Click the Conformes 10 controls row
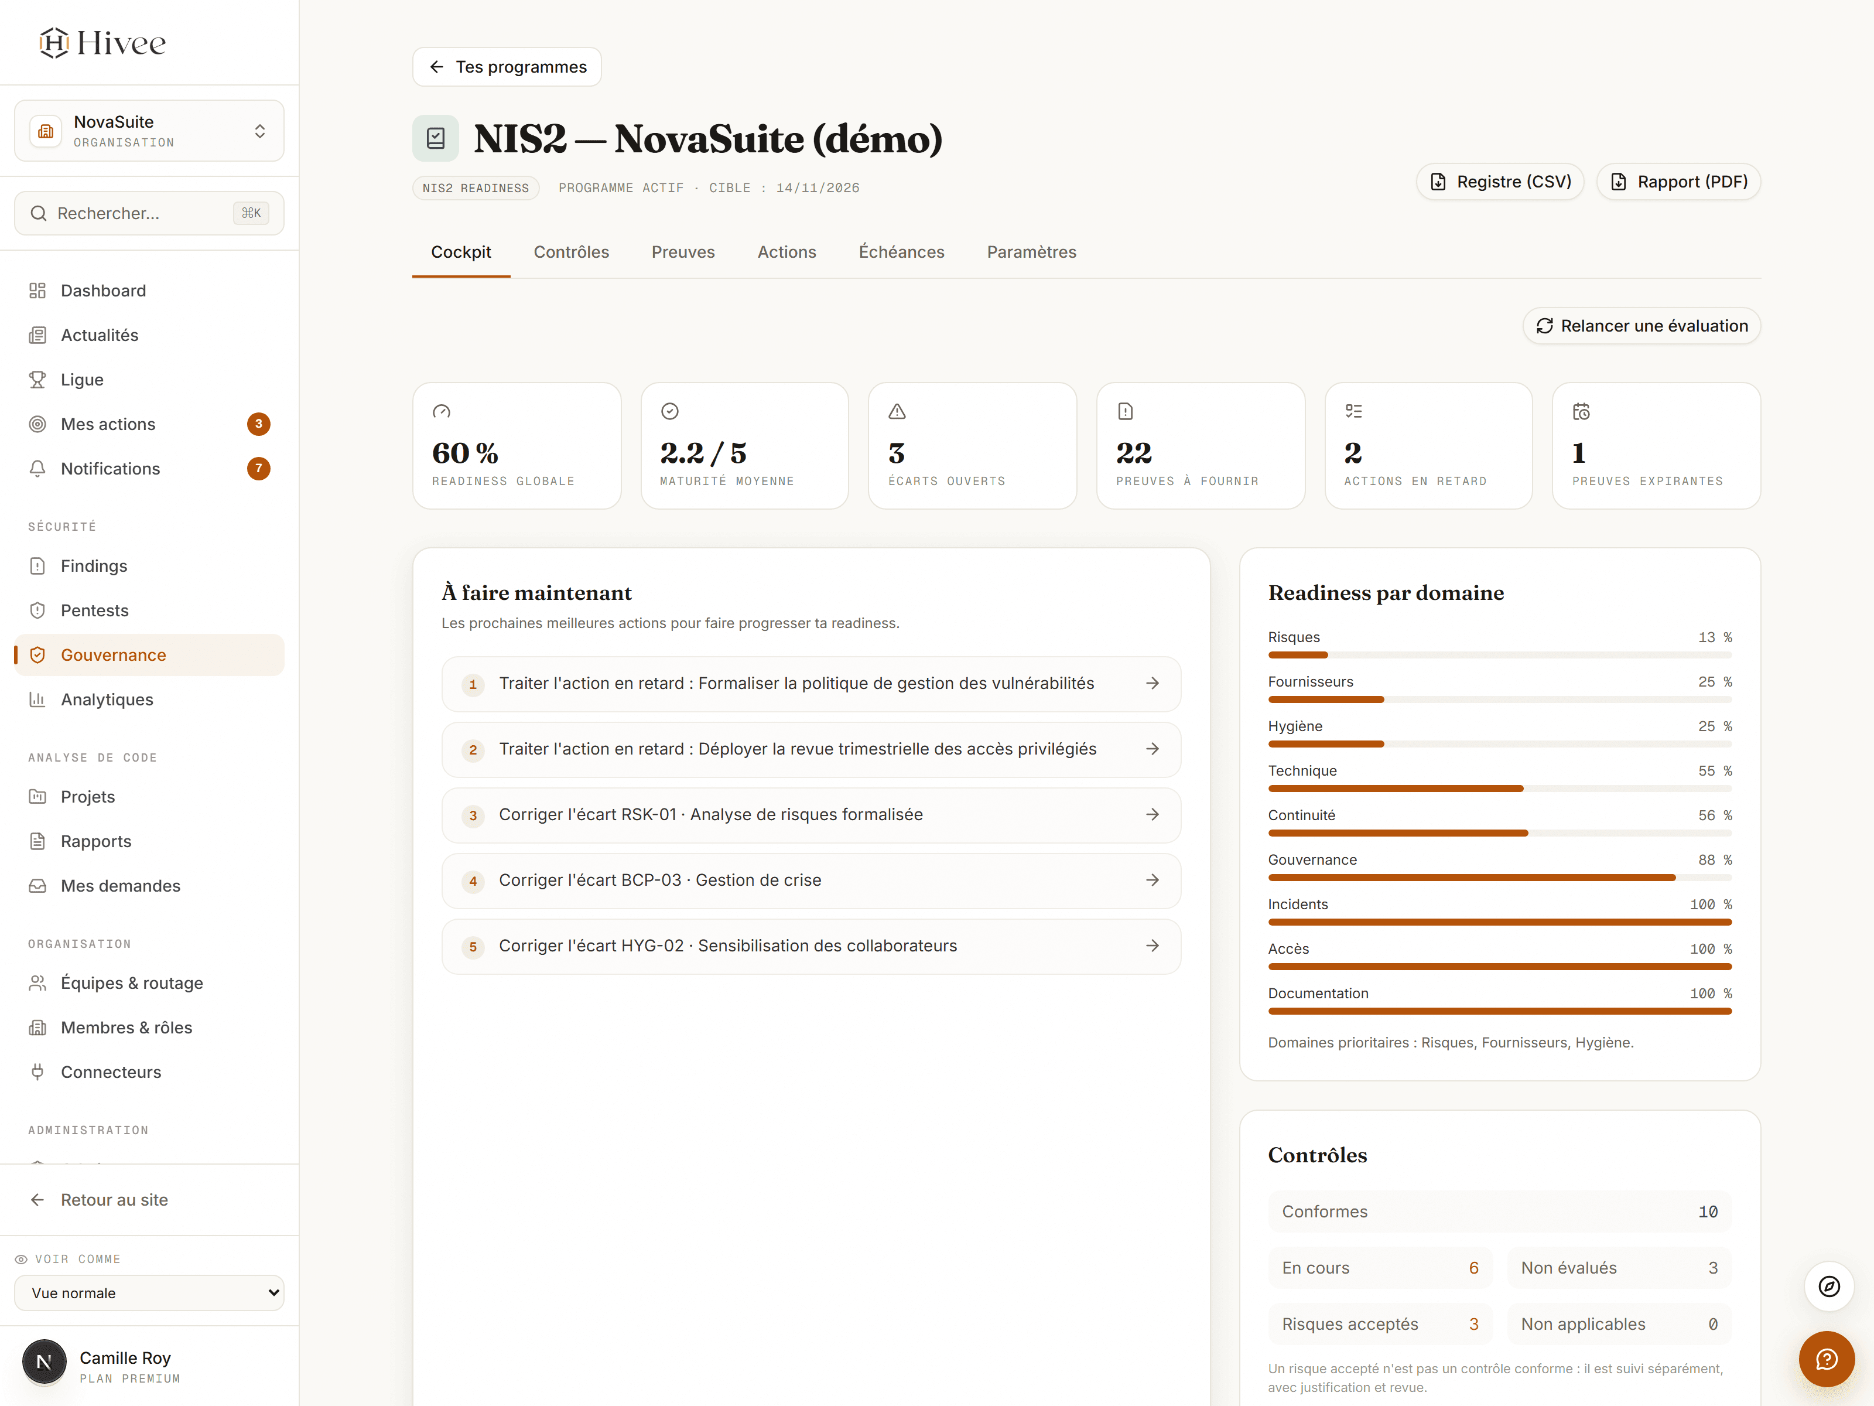 click(1500, 1212)
